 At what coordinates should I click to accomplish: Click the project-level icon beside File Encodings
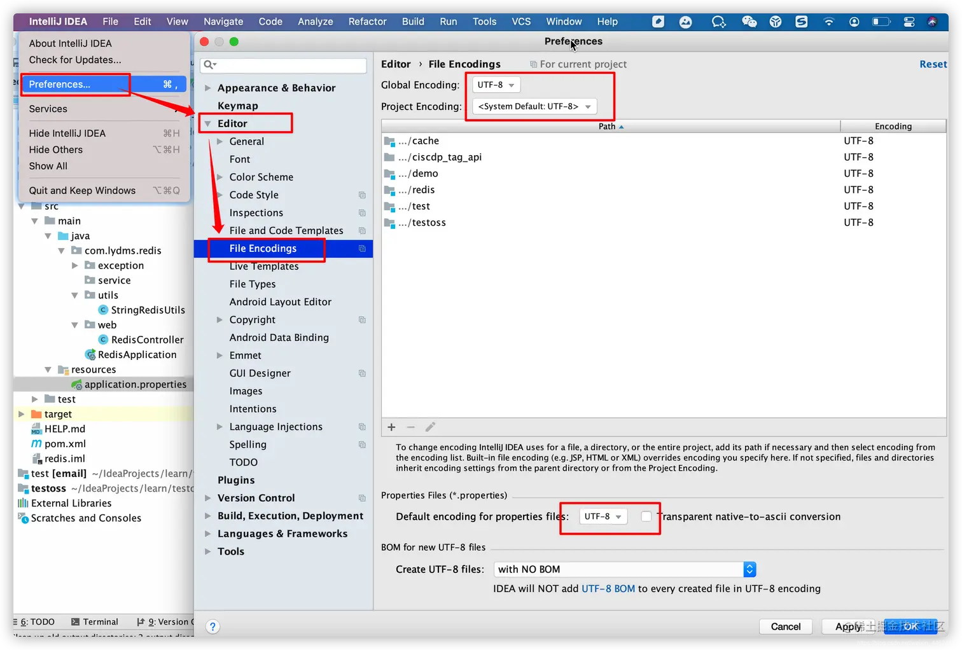coord(362,249)
